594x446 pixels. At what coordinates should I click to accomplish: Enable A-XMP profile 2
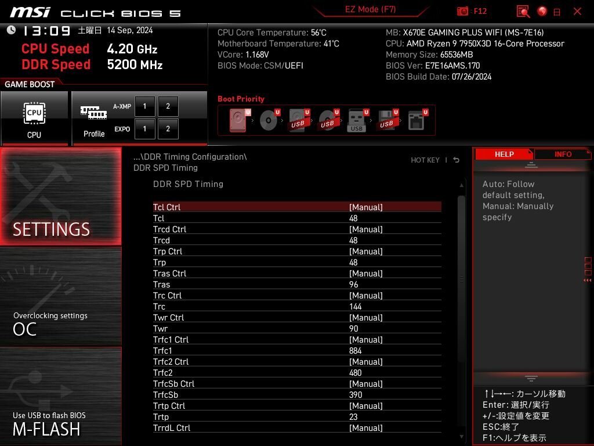(168, 106)
